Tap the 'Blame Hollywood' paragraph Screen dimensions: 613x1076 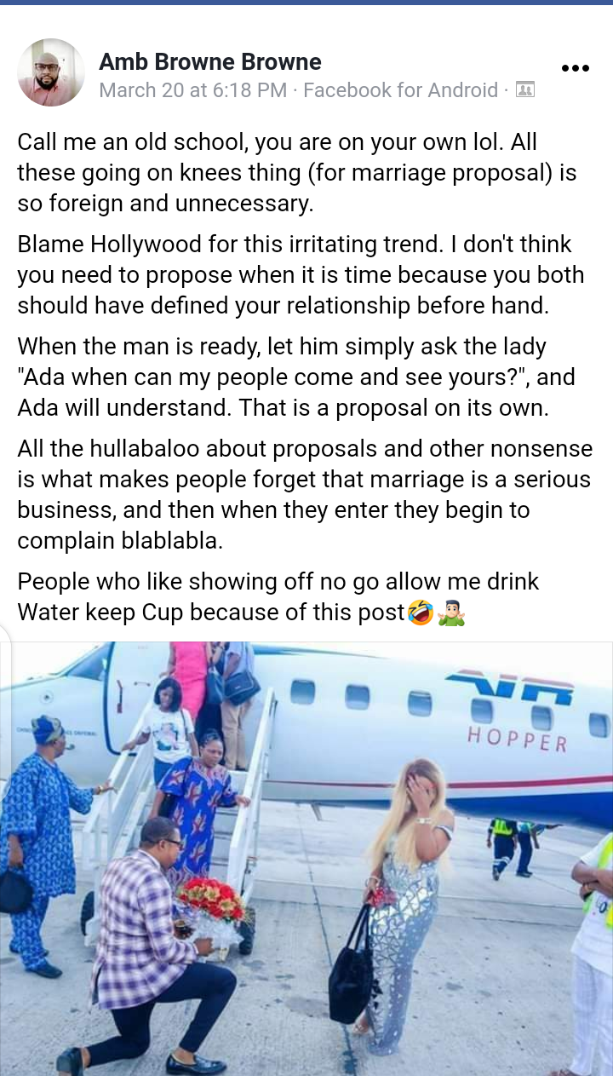301,275
